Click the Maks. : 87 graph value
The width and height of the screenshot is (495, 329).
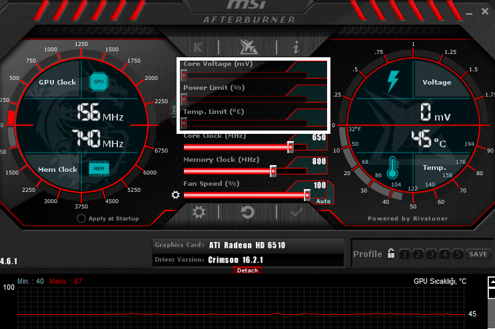click(x=66, y=281)
